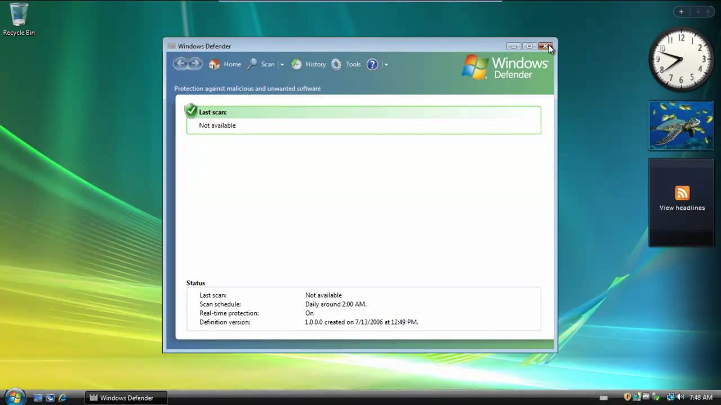The image size is (721, 405).
Task: Click 'Definition version:' label
Action: [x=225, y=322]
